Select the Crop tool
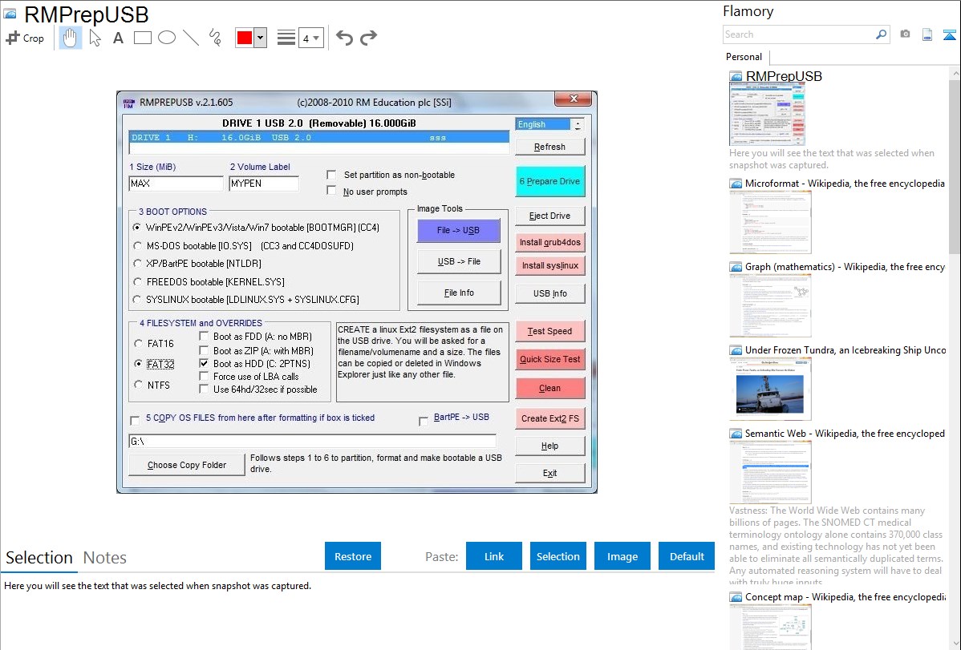 (25, 38)
